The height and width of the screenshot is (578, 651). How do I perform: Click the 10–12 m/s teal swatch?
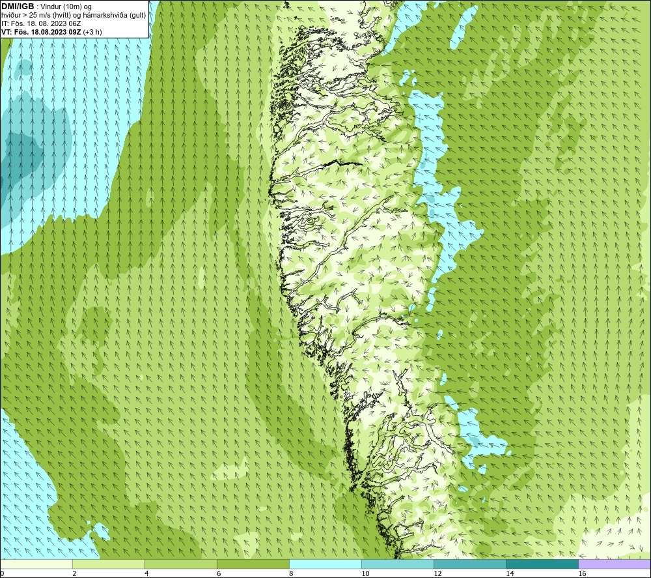[398, 564]
